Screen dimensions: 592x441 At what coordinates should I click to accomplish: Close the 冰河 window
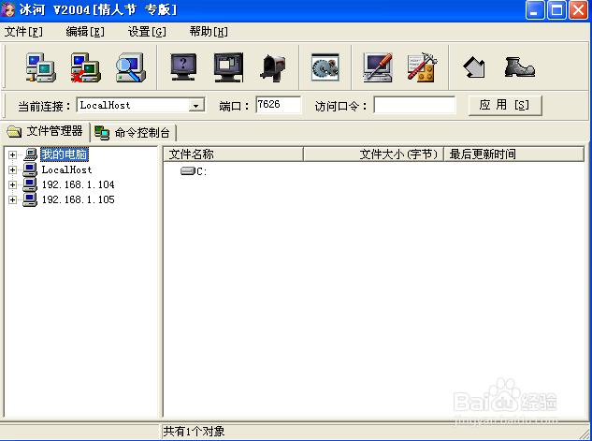pos(578,9)
